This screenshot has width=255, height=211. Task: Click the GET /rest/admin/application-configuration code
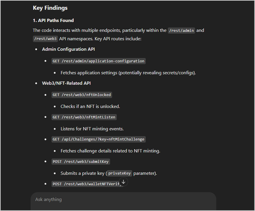(x=98, y=61)
